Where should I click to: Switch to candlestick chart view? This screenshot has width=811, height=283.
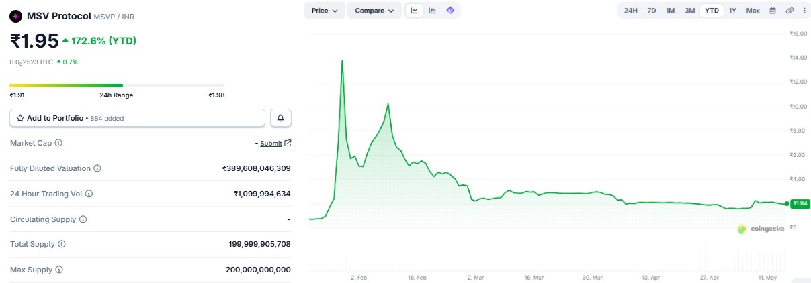(x=432, y=11)
